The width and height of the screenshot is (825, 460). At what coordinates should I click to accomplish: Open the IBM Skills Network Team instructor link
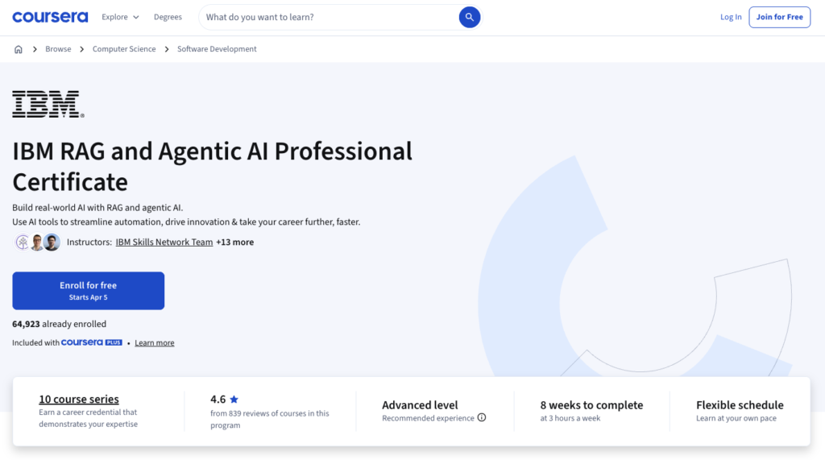164,242
